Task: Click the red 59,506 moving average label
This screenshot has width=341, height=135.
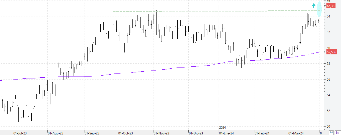Action: [331, 52]
